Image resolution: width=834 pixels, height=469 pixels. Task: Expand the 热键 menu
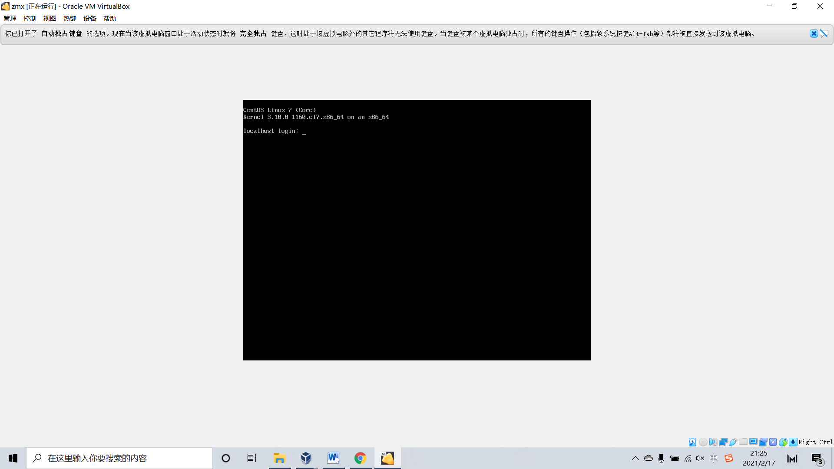click(70, 18)
